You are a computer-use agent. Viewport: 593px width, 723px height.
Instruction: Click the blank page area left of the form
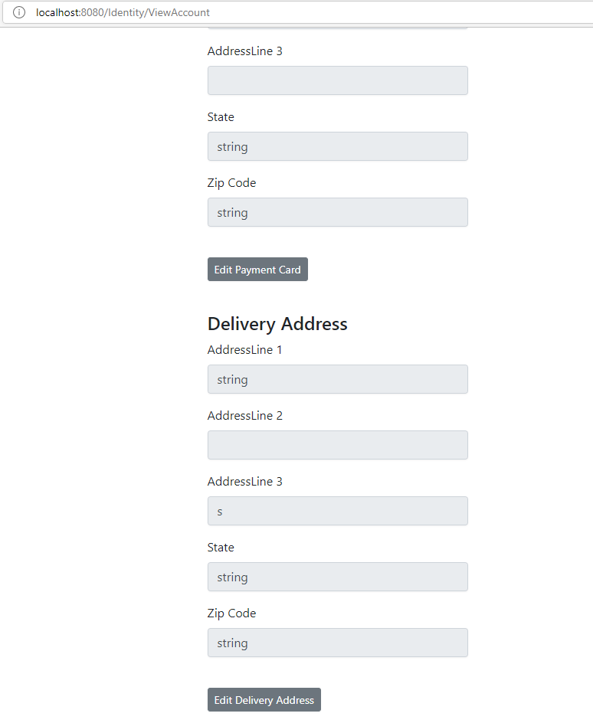[x=100, y=383]
